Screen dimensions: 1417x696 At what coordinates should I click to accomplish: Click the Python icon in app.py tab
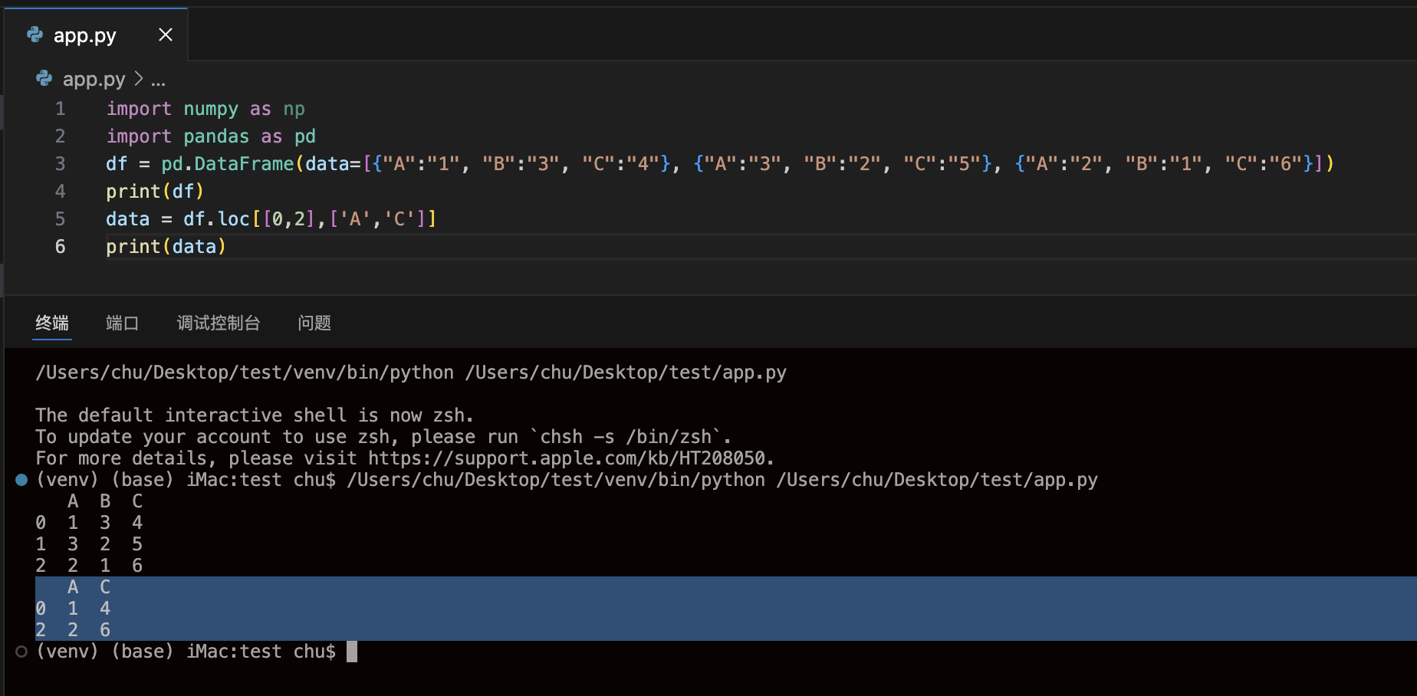coord(35,34)
